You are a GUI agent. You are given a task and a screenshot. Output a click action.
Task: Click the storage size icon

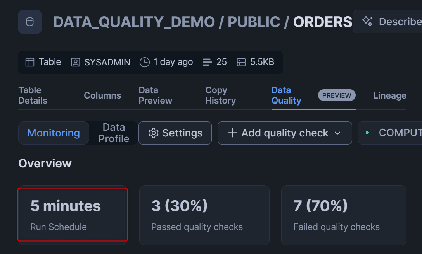241,62
